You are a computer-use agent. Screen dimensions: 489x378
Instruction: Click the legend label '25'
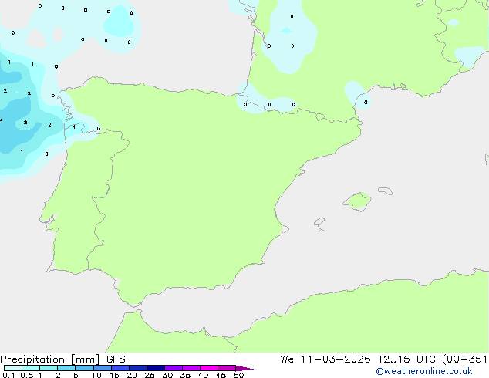pyautogui.click(x=150, y=375)
